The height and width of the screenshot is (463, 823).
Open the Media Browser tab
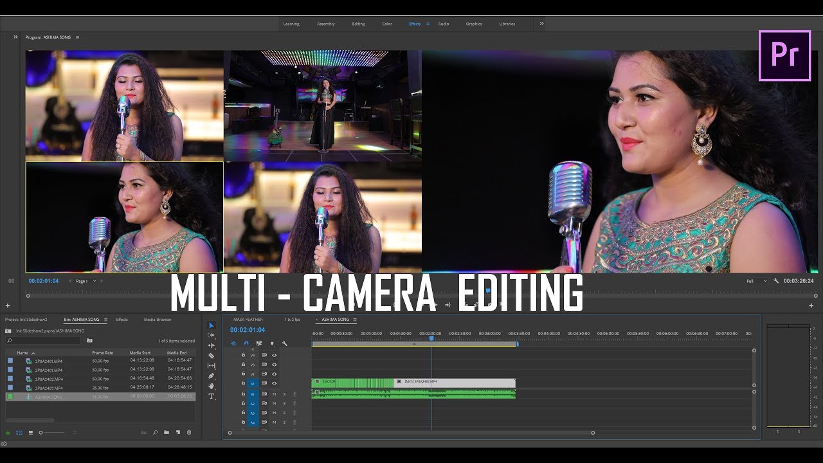tap(158, 320)
